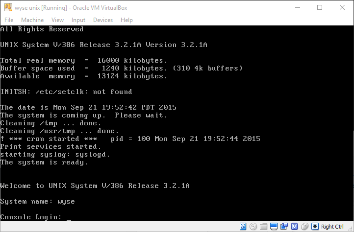Minimize the wyse unix VM window
The height and width of the screenshot is (232, 354).
pos(297,7)
